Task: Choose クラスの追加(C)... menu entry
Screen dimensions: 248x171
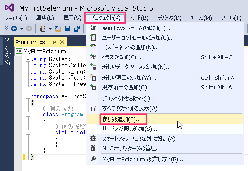Action: [165, 57]
